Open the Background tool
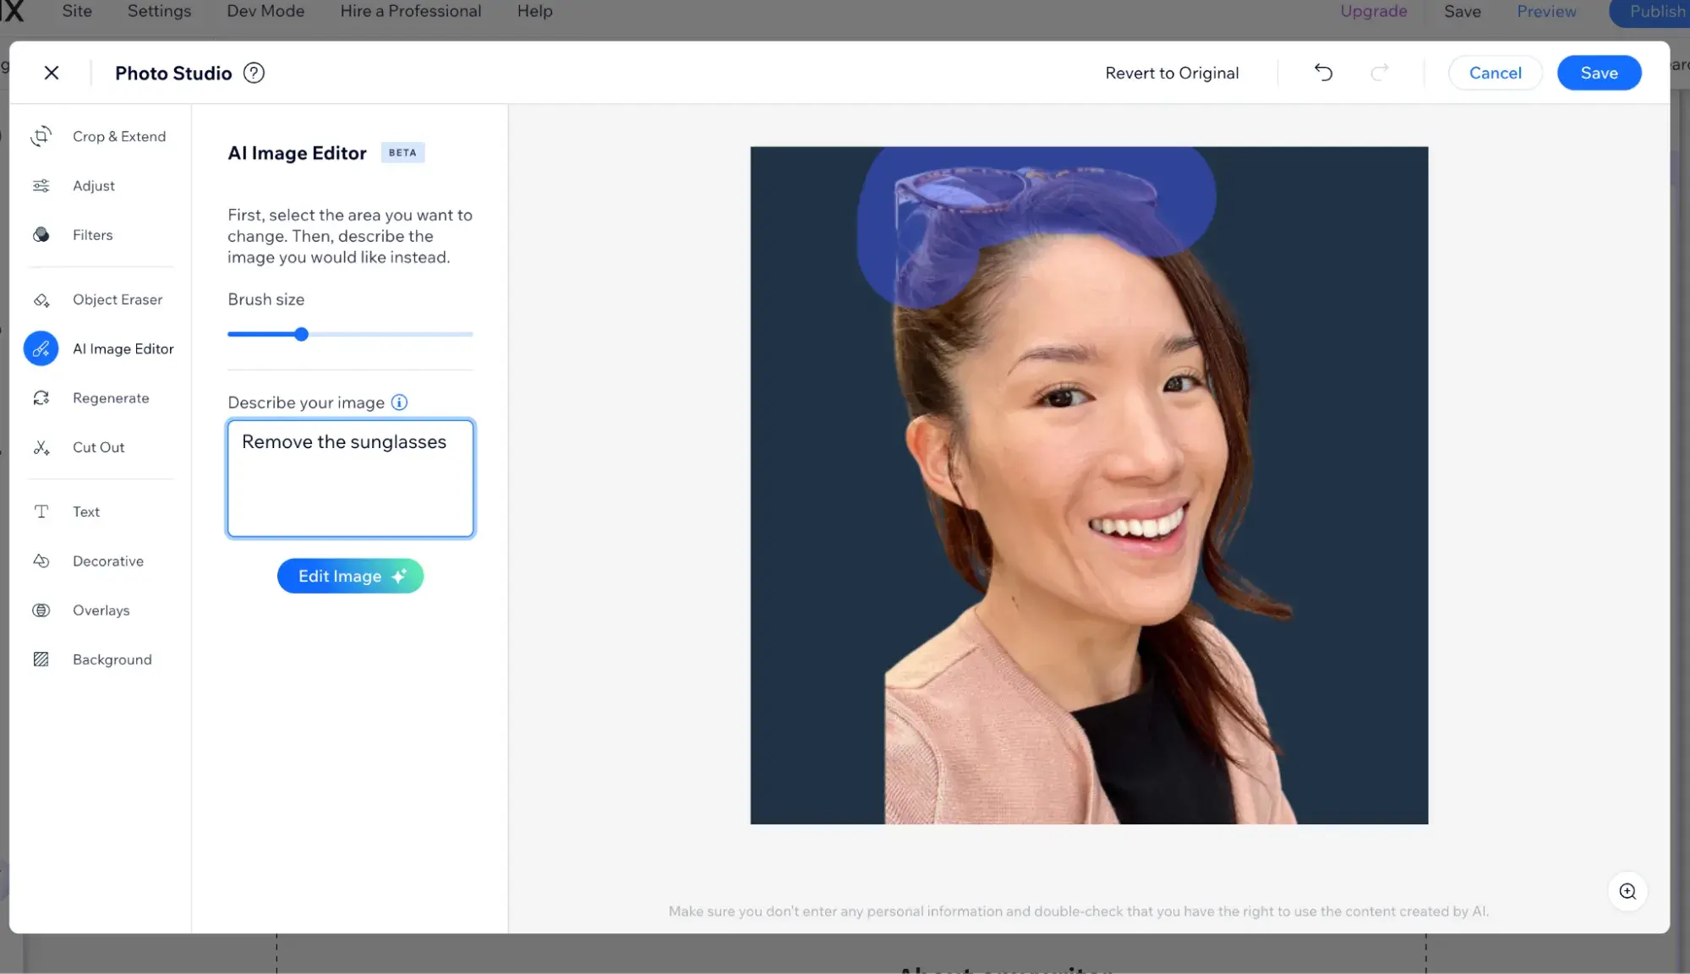 [x=41, y=659]
